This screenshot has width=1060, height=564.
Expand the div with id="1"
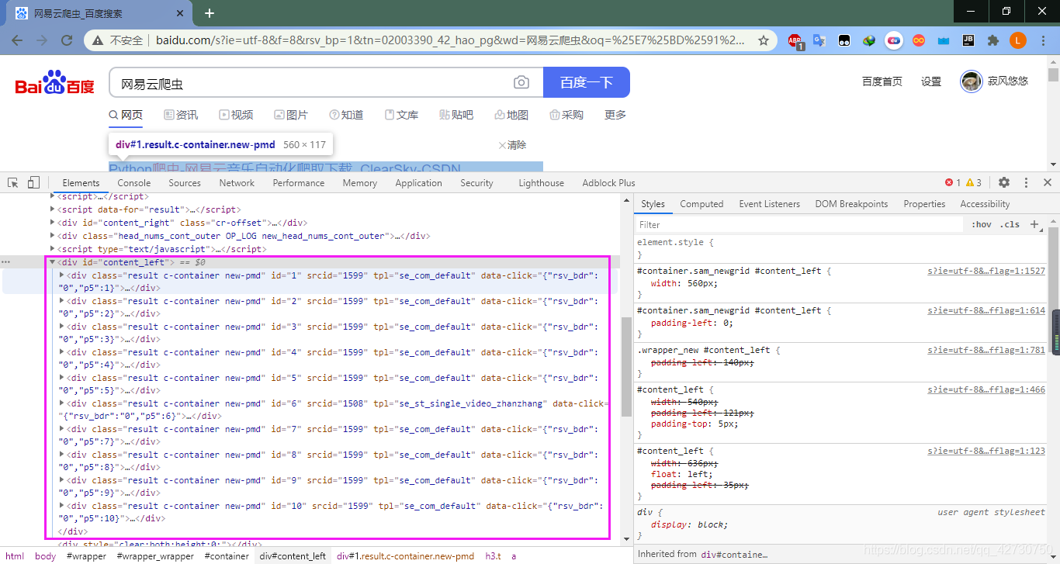63,275
